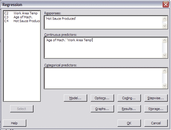Open the Graphs... dialog
The width and height of the screenshot is (171, 130).
click(x=102, y=109)
